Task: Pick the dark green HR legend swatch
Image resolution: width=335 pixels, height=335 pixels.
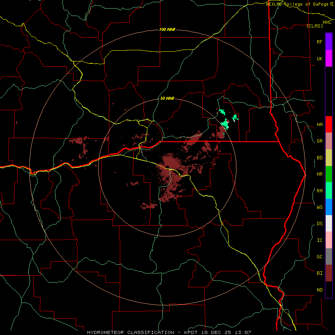Action: click(x=329, y=174)
